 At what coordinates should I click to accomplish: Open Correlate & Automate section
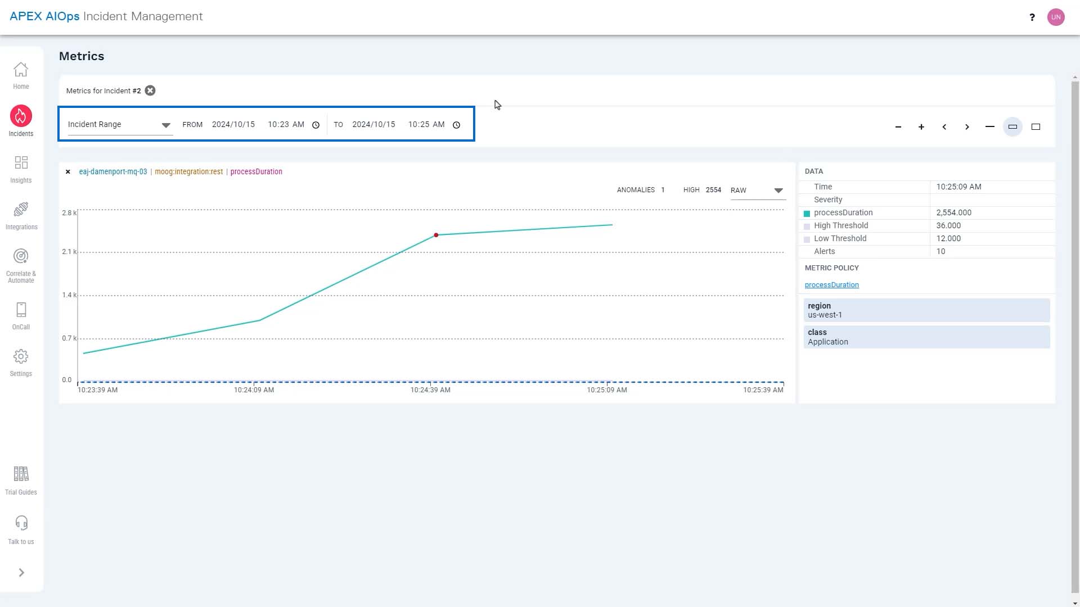(x=21, y=266)
